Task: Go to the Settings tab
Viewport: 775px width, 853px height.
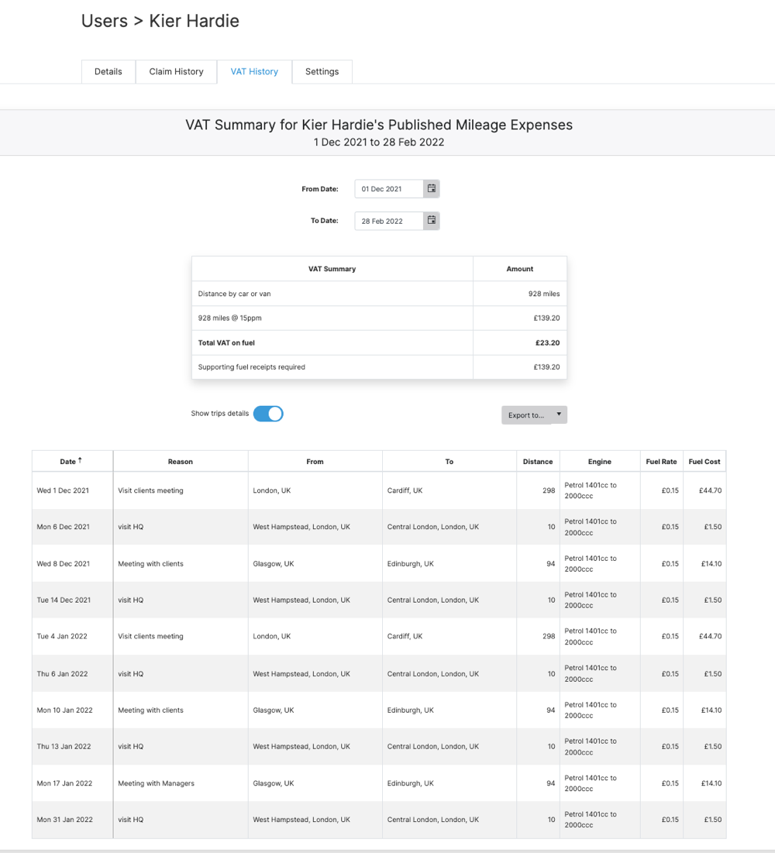Action: click(x=322, y=71)
